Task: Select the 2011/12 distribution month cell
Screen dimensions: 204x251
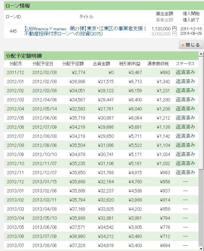Action: click(x=15, y=73)
